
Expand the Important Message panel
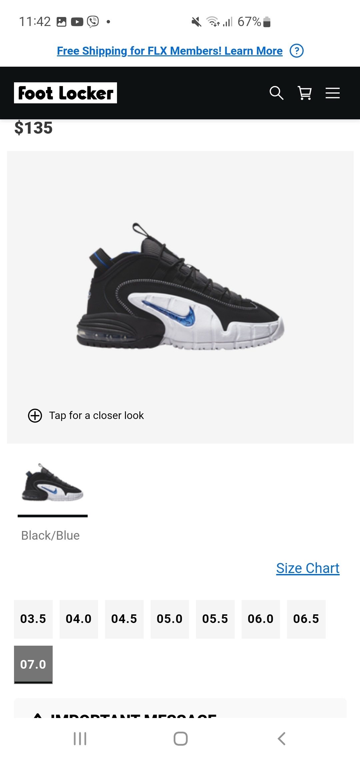click(180, 709)
